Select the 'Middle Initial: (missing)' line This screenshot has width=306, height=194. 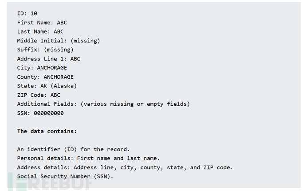coord(59,41)
